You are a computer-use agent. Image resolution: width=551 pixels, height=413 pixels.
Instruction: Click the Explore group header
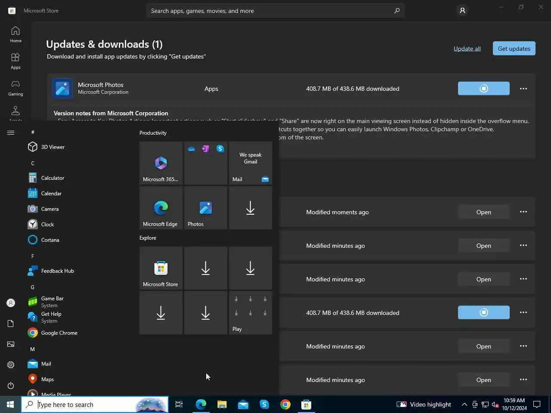(x=148, y=238)
